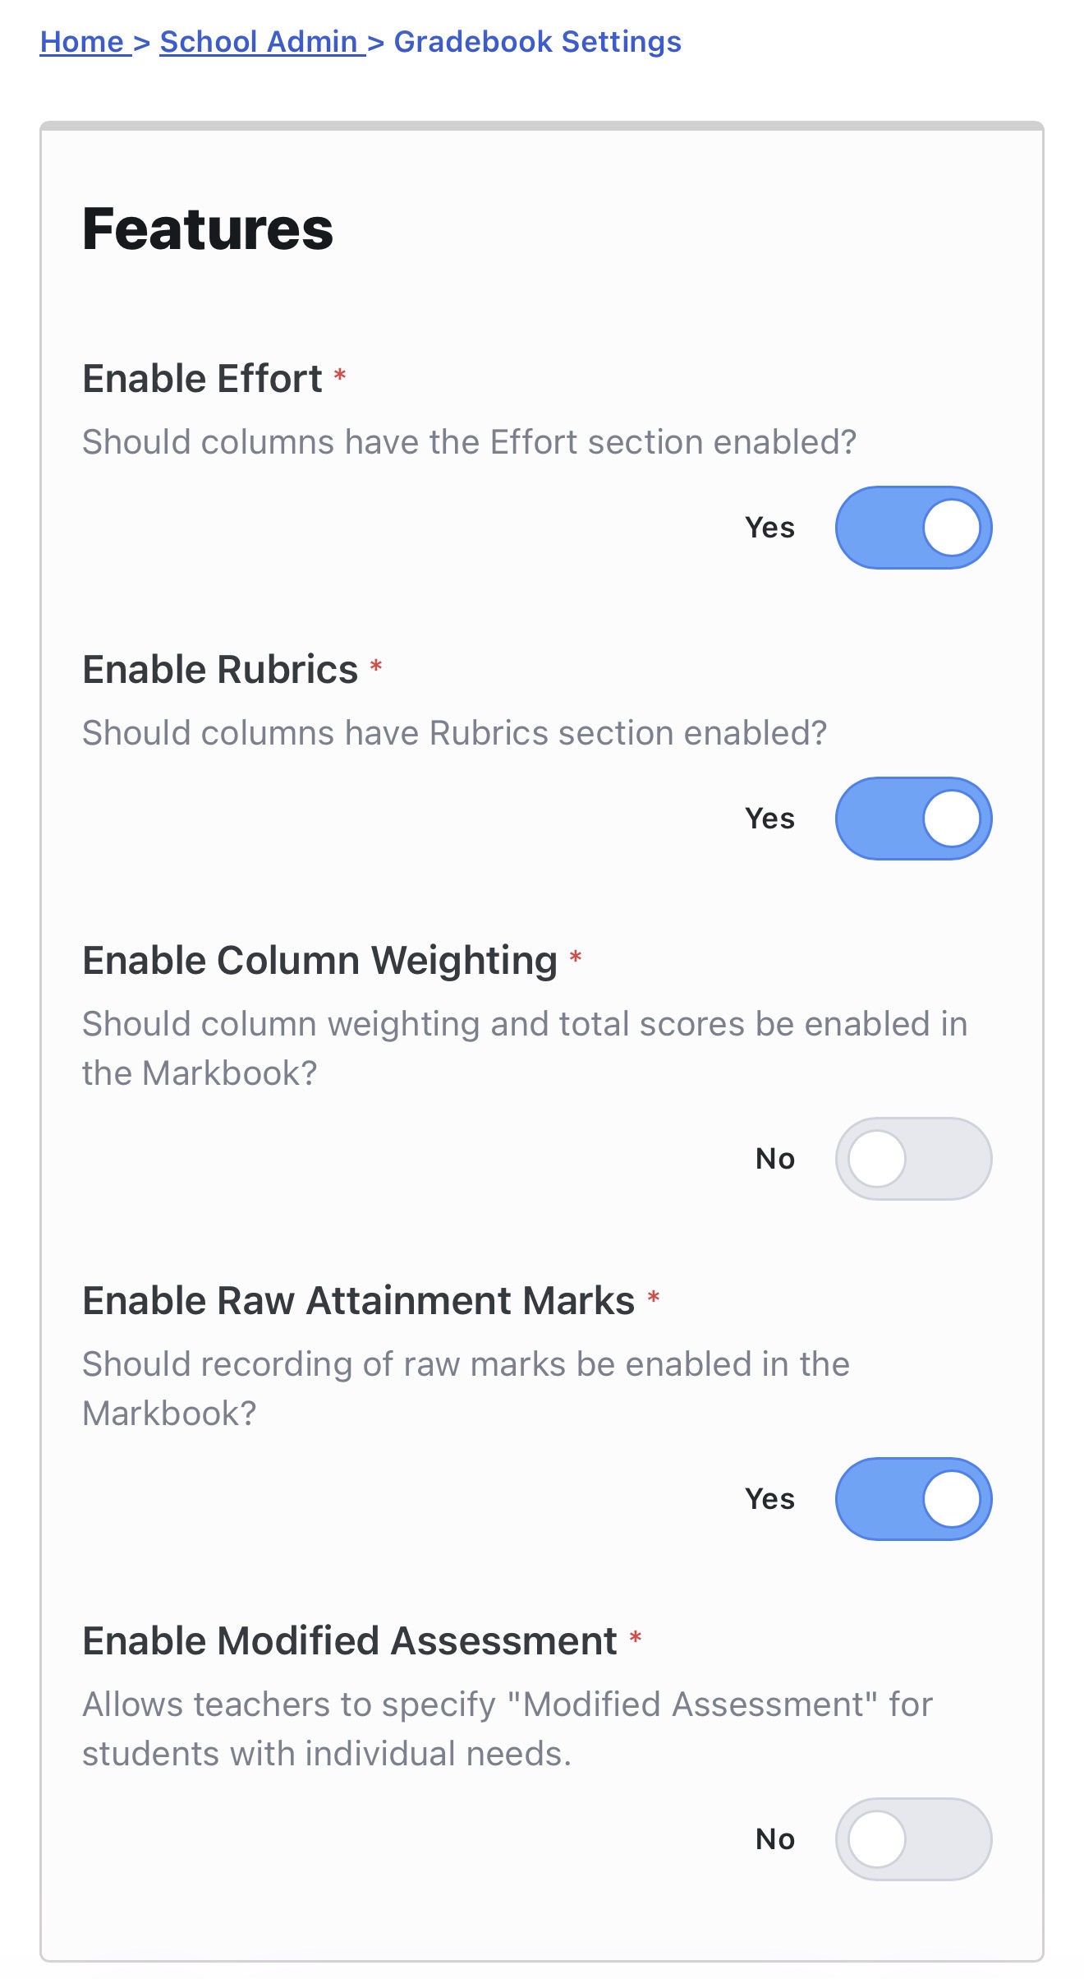
Task: Click the Yes label beside Raw Attainment toggle
Action: tap(769, 1499)
